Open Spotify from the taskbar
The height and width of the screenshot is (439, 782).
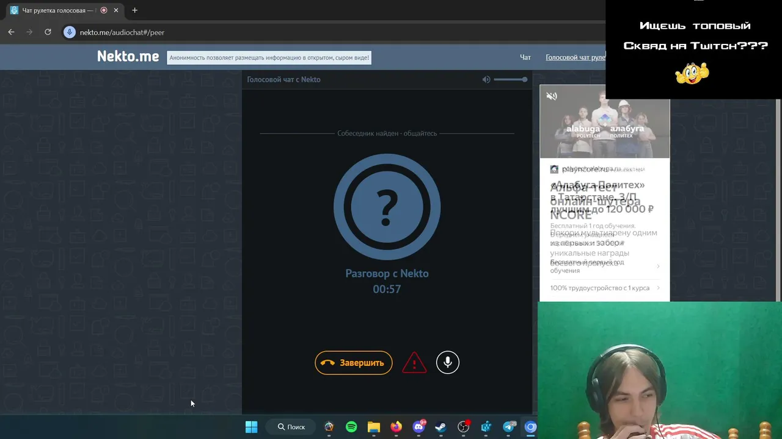pos(351,427)
